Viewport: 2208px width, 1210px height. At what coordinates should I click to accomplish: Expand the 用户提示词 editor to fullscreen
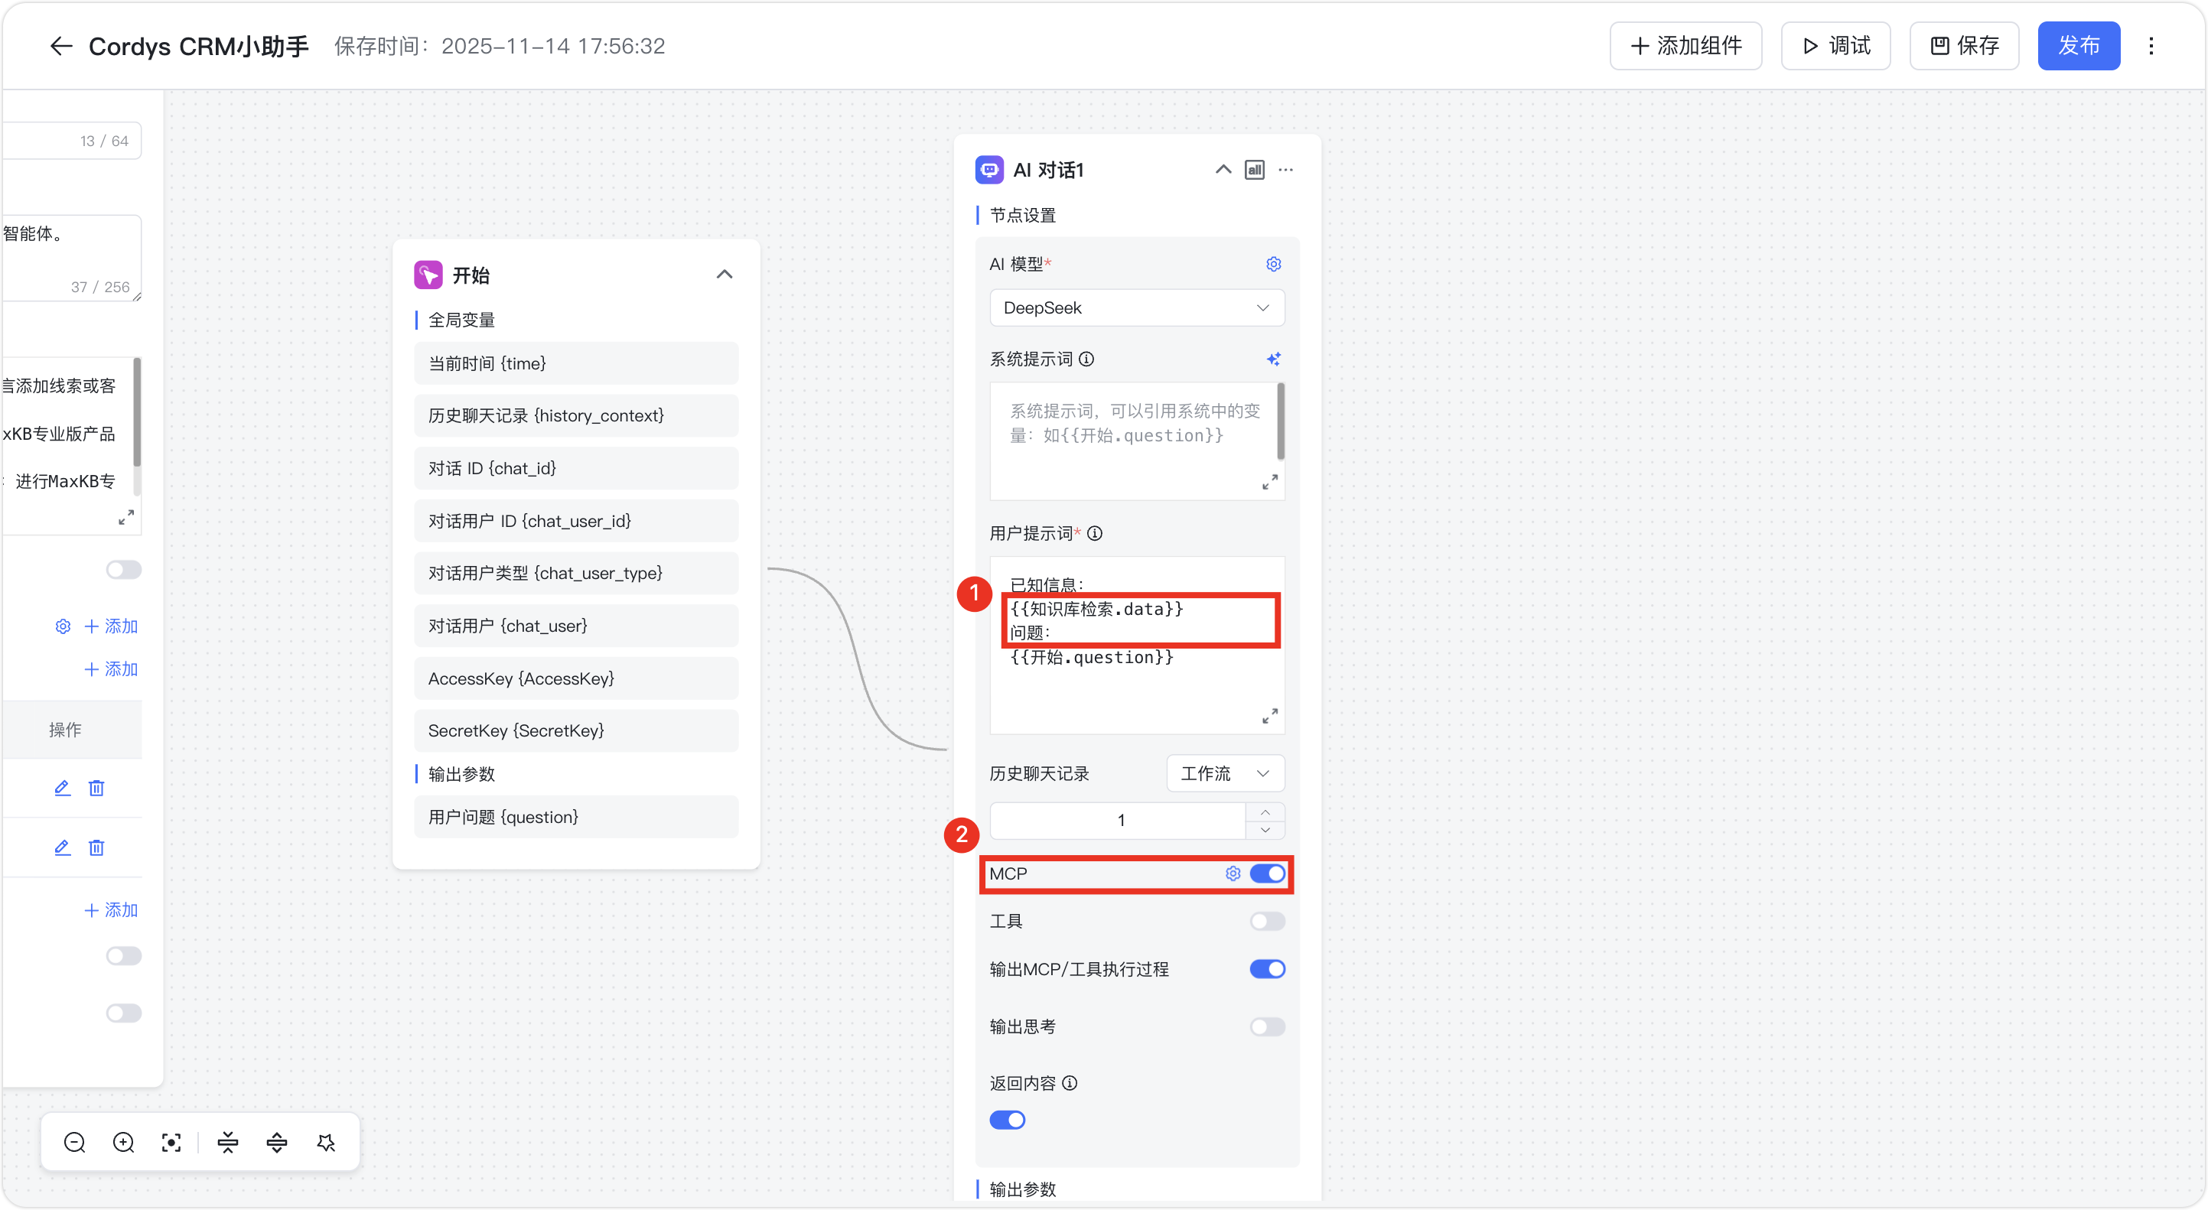1269,716
